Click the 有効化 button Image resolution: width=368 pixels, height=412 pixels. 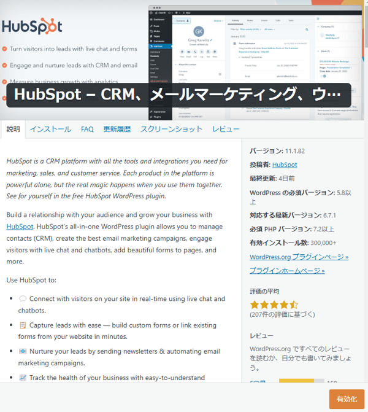pyautogui.click(x=347, y=399)
